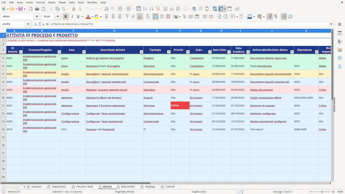
Task: Click 100% zoom level indicator
Action: 340,192
